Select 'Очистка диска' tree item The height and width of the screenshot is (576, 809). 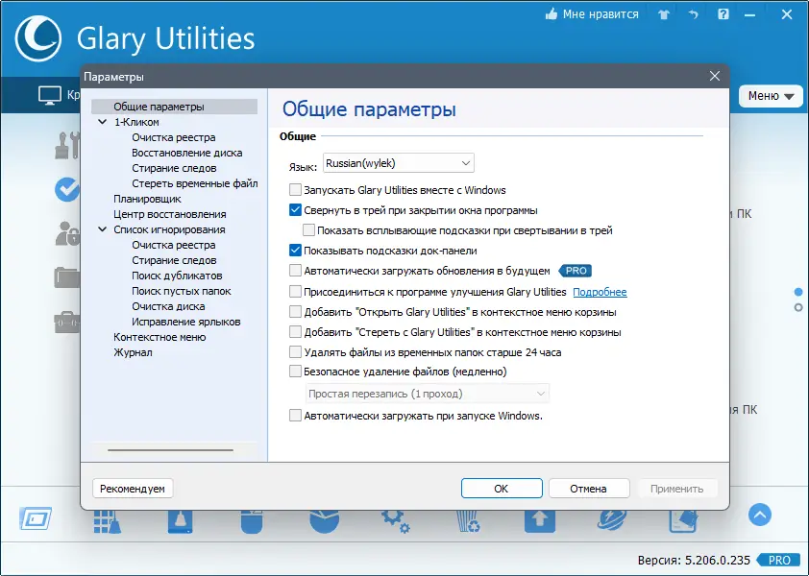168,306
